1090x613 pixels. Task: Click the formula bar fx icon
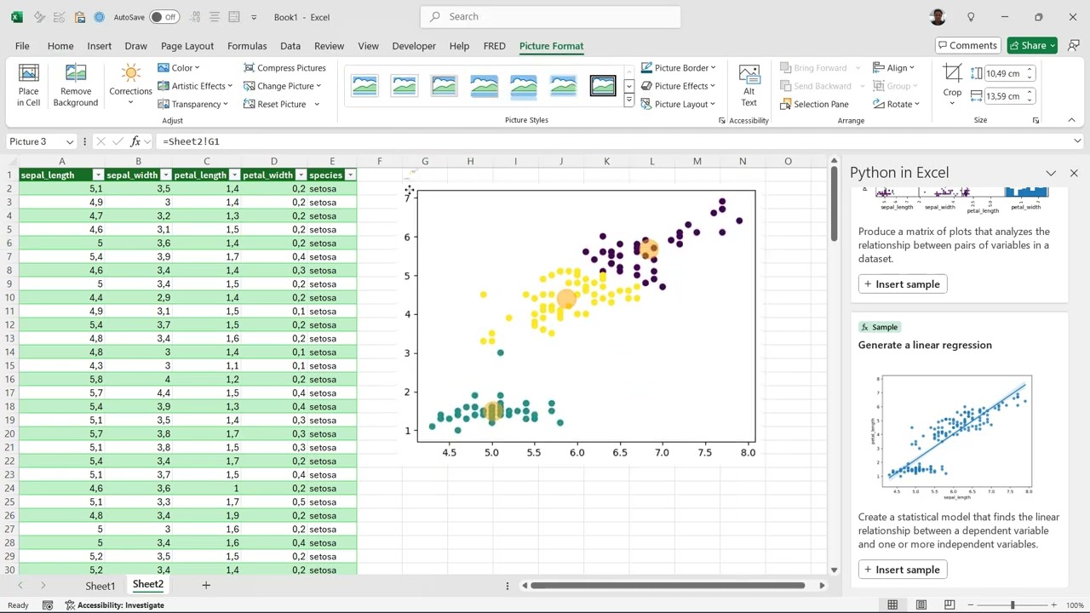coord(135,141)
